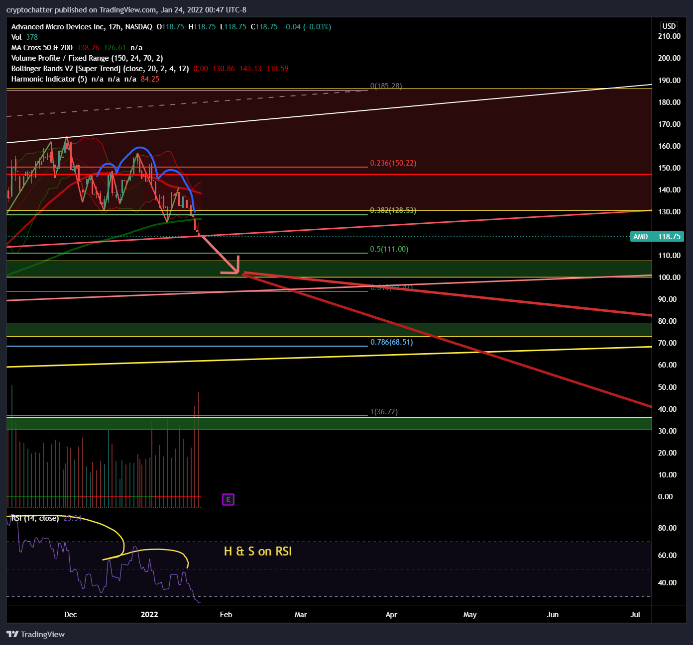Click the Jul label on time axis

(635, 615)
